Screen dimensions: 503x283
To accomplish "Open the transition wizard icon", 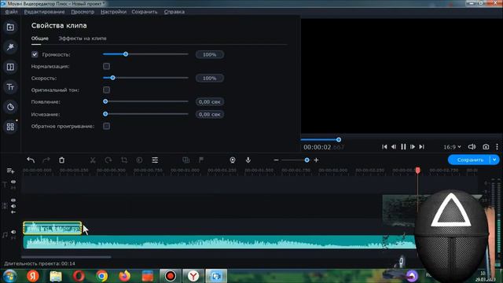I will 185,160.
